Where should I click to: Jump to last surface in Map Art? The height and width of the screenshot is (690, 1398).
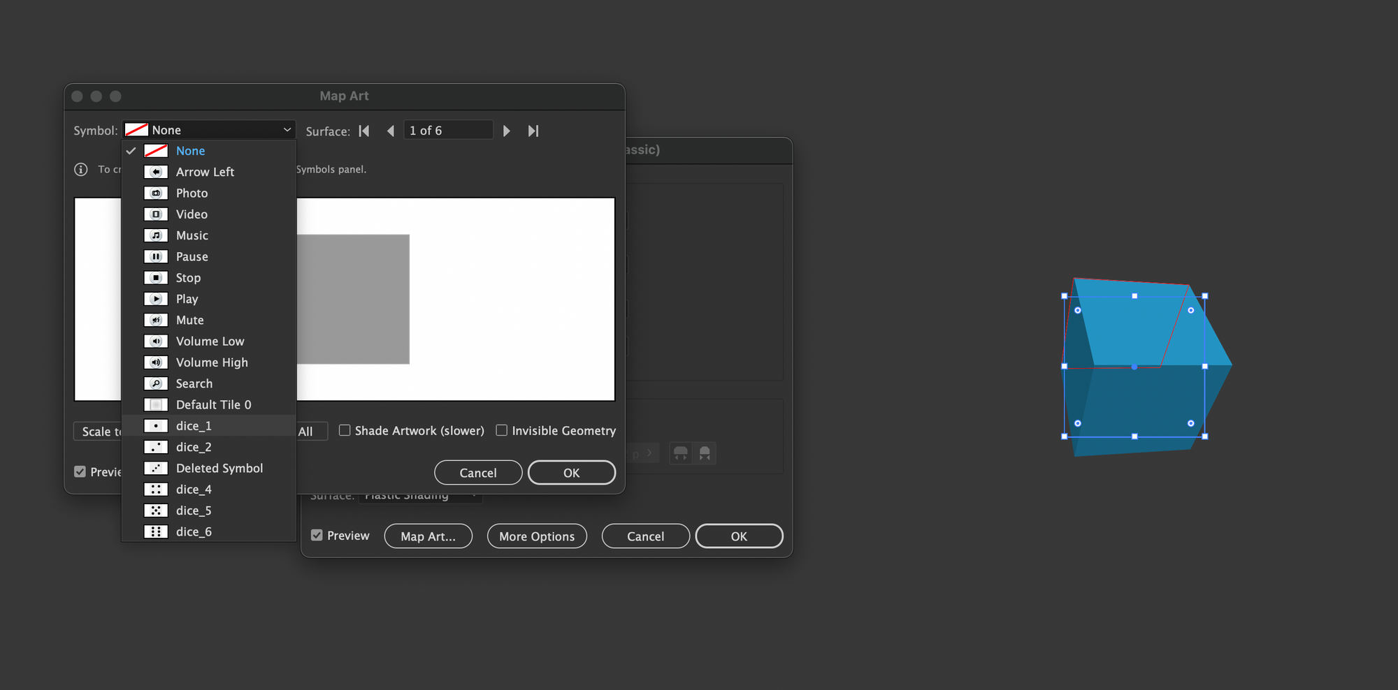(x=533, y=131)
